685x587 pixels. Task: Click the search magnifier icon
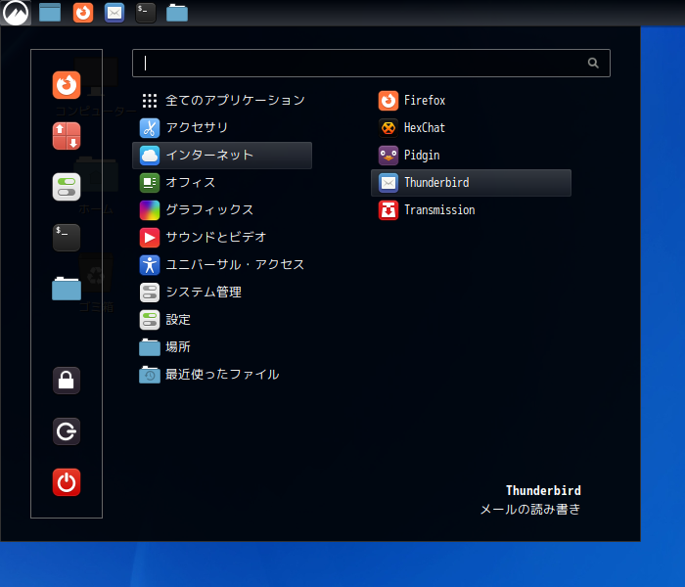[593, 63]
